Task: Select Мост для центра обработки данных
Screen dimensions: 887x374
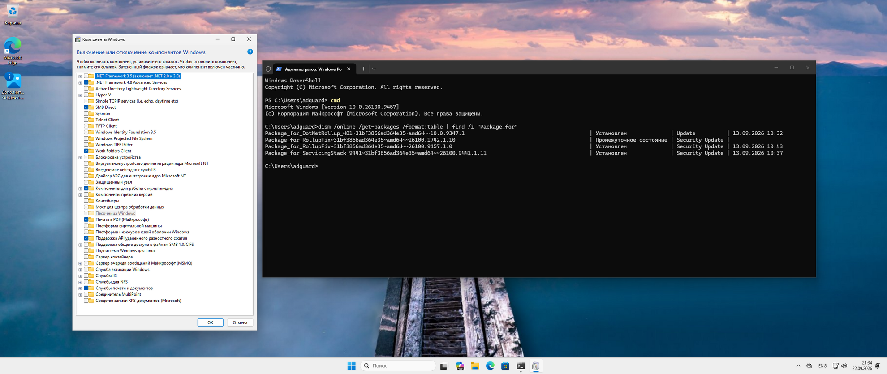Action: [129, 207]
